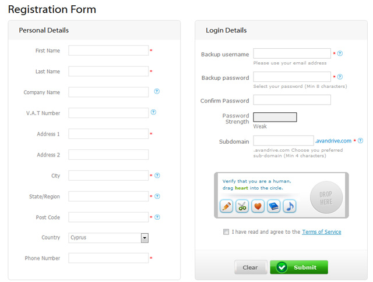Open help icon beside Subdomain field

tap(360, 141)
